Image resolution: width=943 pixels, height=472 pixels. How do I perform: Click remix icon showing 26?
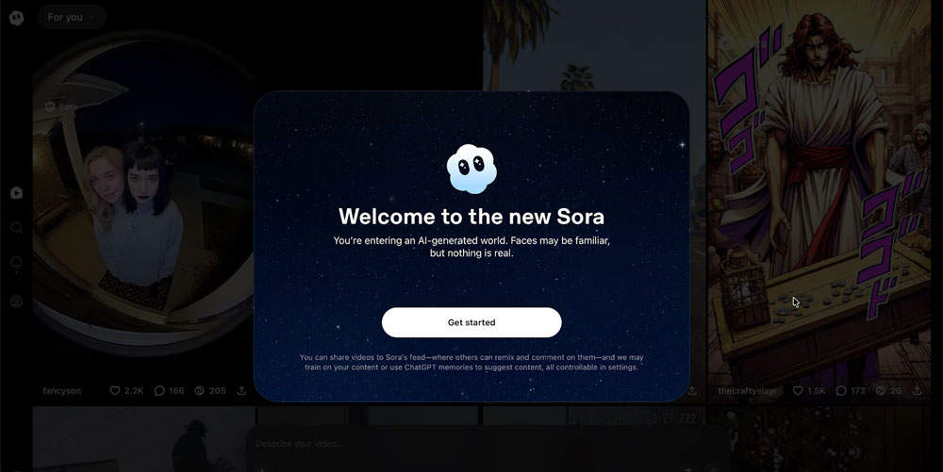(x=881, y=390)
